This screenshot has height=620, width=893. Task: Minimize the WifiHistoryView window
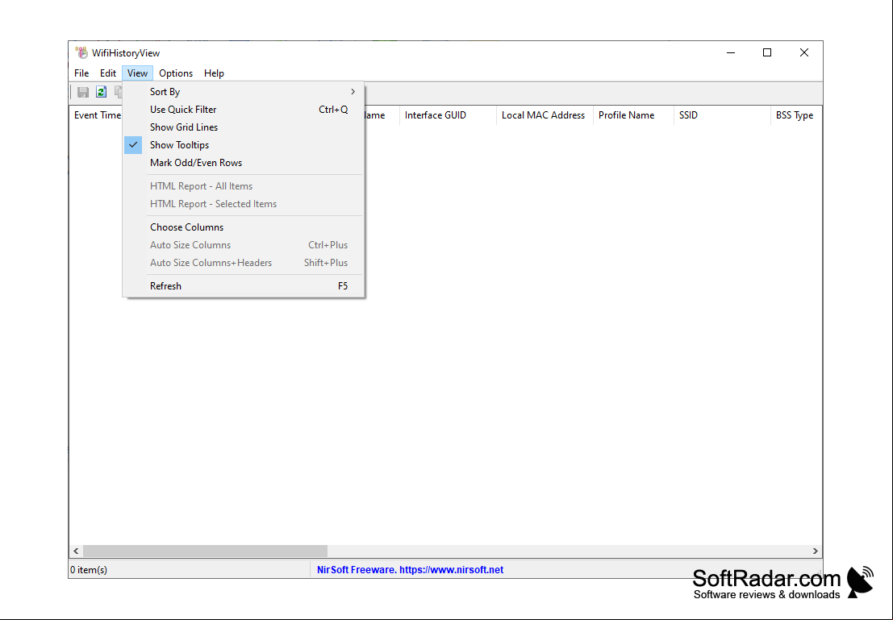point(731,53)
